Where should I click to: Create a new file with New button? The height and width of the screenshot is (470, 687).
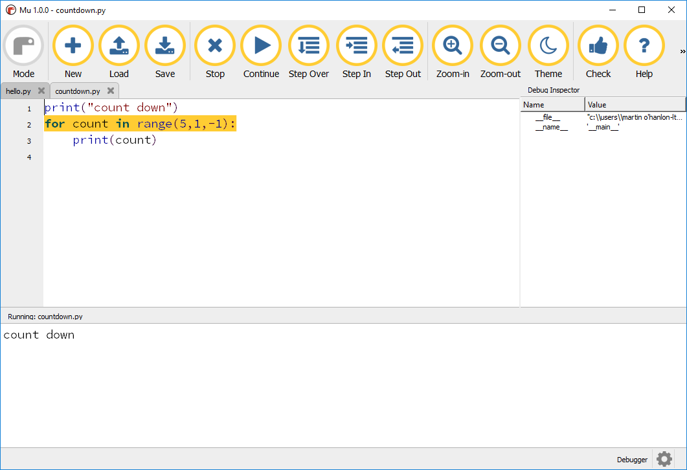click(x=73, y=46)
